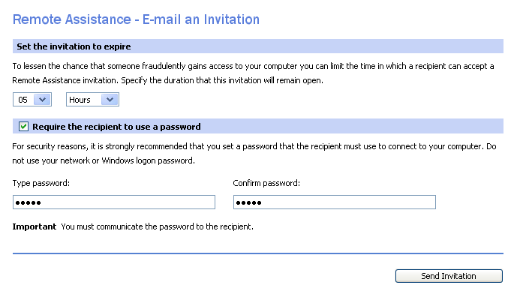This screenshot has width=517, height=300.
Task: Click 'You must communicate the password' note
Action: pos(157,226)
